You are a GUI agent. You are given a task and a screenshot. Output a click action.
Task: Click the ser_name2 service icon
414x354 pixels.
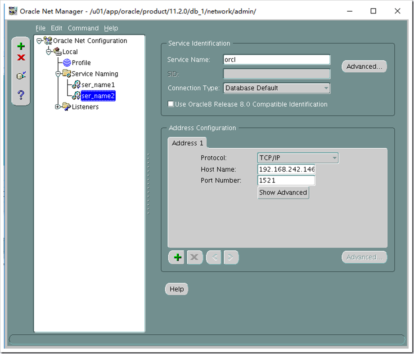pos(76,96)
